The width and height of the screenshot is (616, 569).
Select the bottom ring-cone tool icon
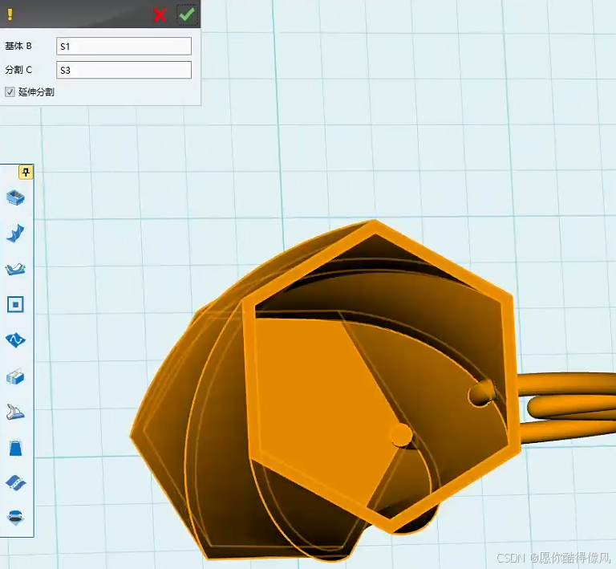click(16, 518)
